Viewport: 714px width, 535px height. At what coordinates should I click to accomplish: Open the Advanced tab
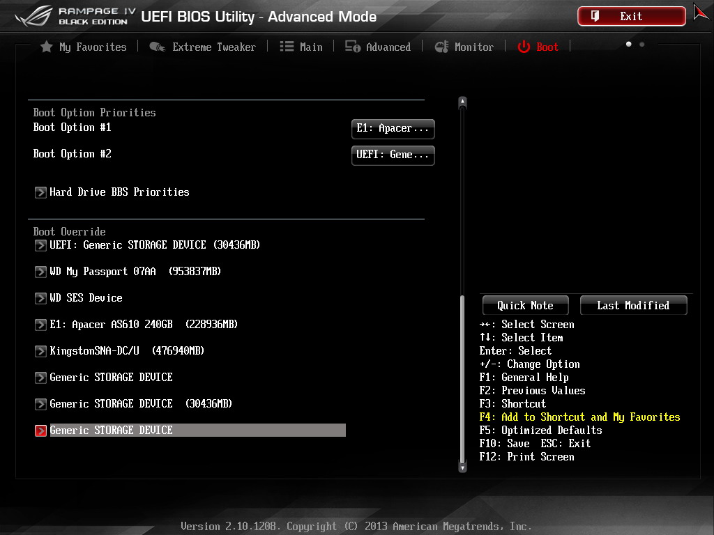click(378, 47)
